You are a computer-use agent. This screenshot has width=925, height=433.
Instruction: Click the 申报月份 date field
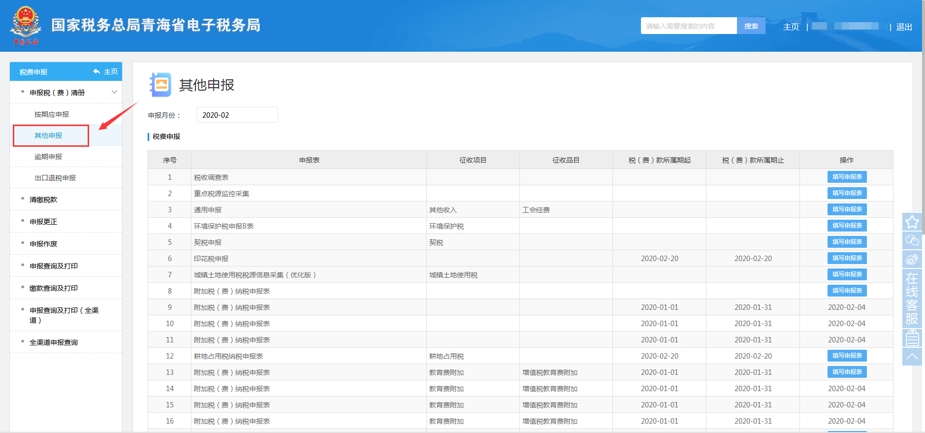[237, 115]
